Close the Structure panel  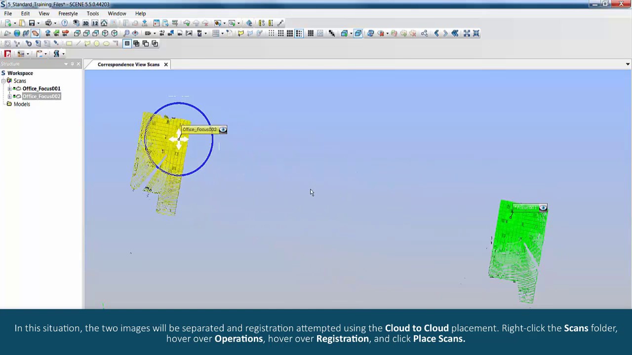78,64
